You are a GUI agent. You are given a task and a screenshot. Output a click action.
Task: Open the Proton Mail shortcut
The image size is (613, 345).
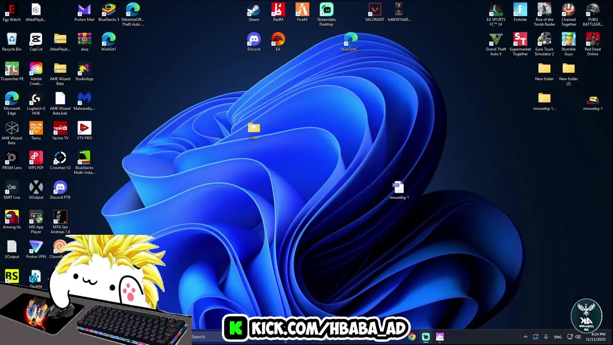click(x=84, y=13)
